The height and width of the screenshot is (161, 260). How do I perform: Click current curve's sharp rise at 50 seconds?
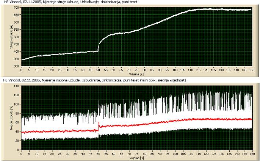[99, 45]
